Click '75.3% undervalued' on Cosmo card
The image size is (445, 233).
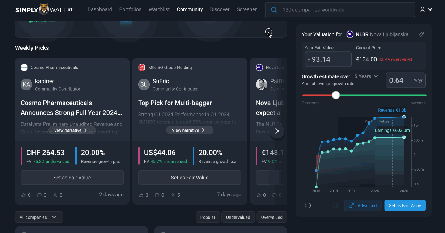point(51,162)
